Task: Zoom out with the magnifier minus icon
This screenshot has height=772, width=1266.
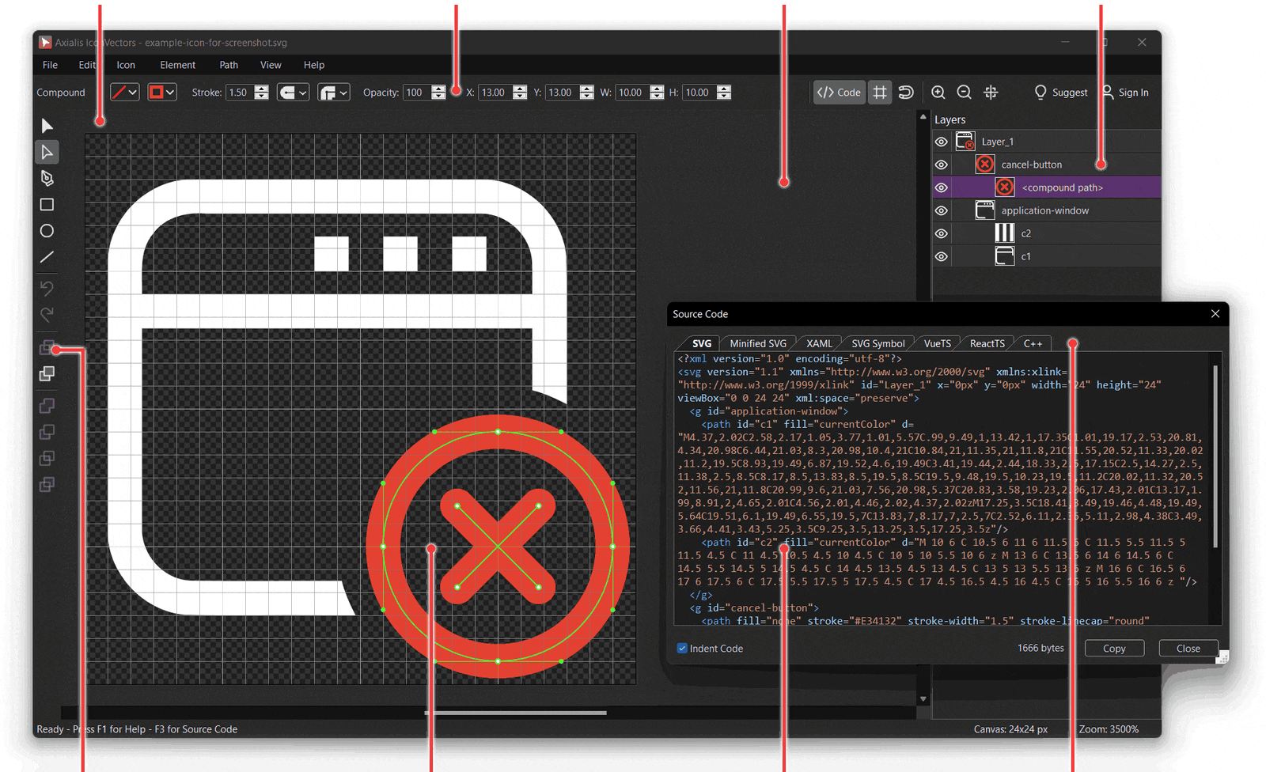Action: pyautogui.click(x=965, y=93)
